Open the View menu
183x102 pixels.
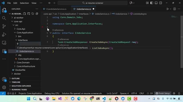[x=34, y=3]
